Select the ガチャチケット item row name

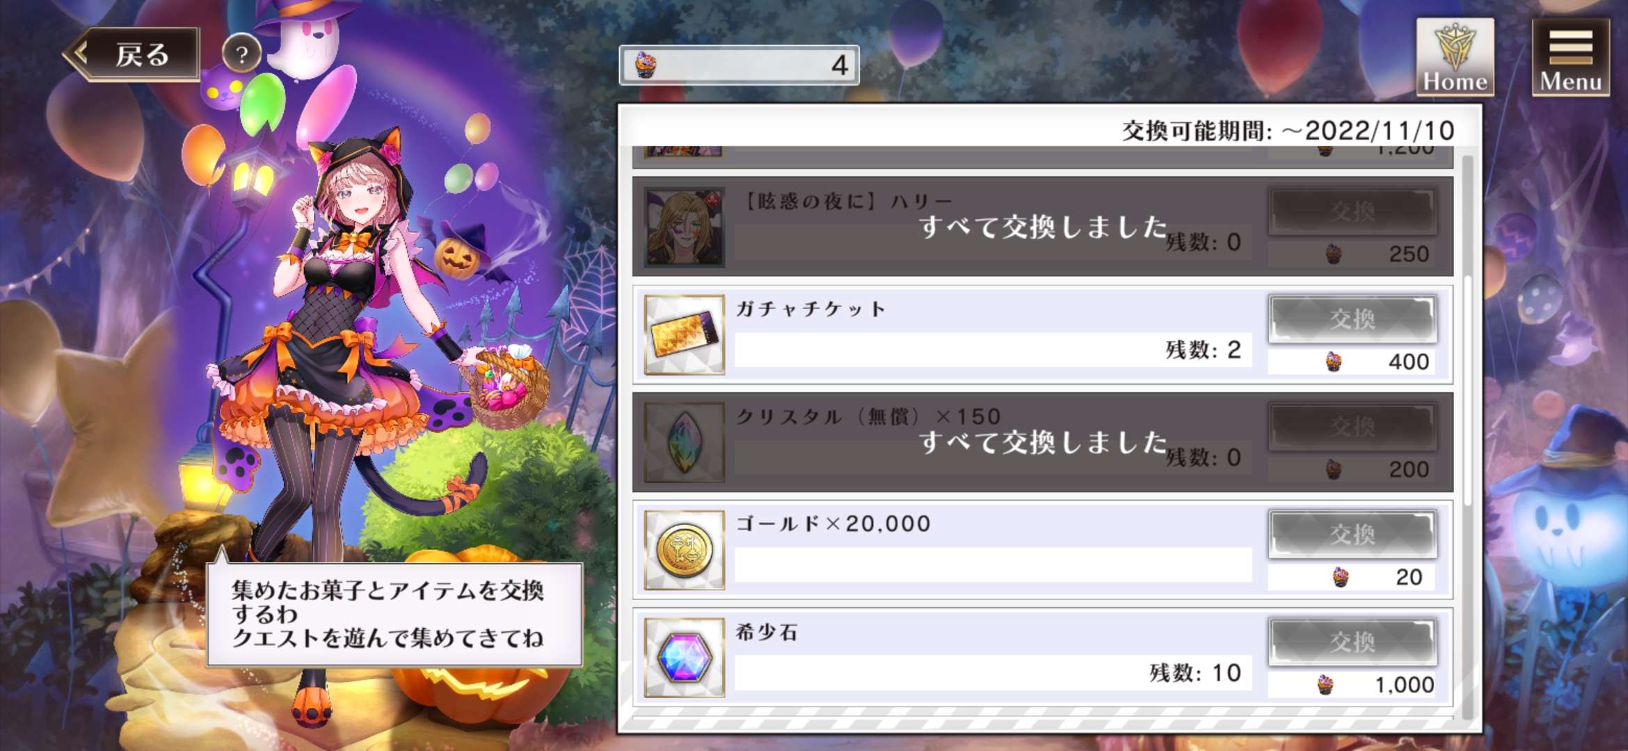pyautogui.click(x=811, y=309)
